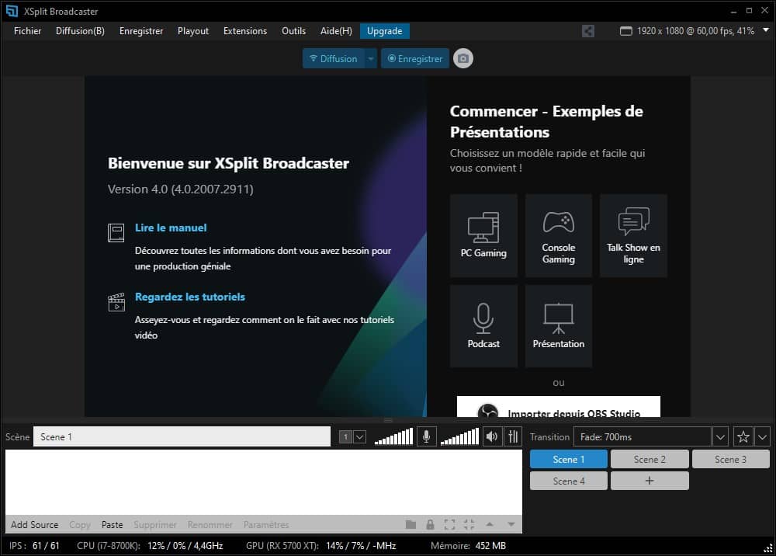This screenshot has width=776, height=556.
Task: Open the share icon in menu bar
Action: (588, 31)
